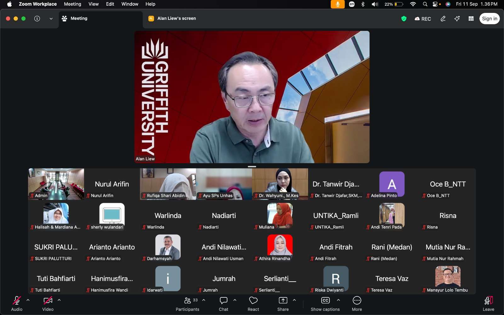Change layout with the grid view icon
The width and height of the screenshot is (504, 315).
pos(471,19)
